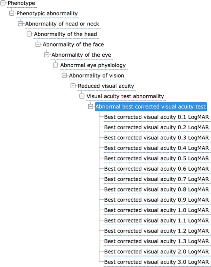The width and height of the screenshot is (211, 267).
Task: Collapse Reduced visual acuity node
Action: [x=73, y=86]
